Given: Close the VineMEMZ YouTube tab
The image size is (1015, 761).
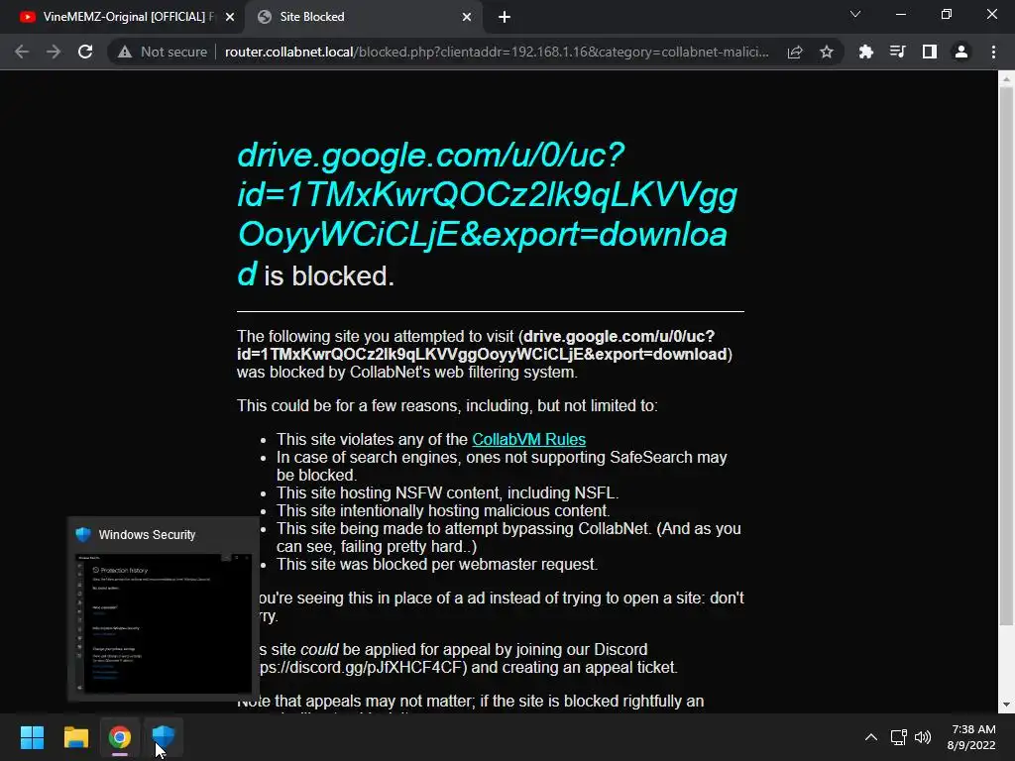Looking at the screenshot, I should point(230,17).
